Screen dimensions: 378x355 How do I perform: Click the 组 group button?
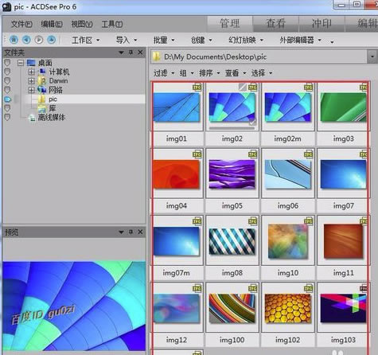[x=186, y=73]
